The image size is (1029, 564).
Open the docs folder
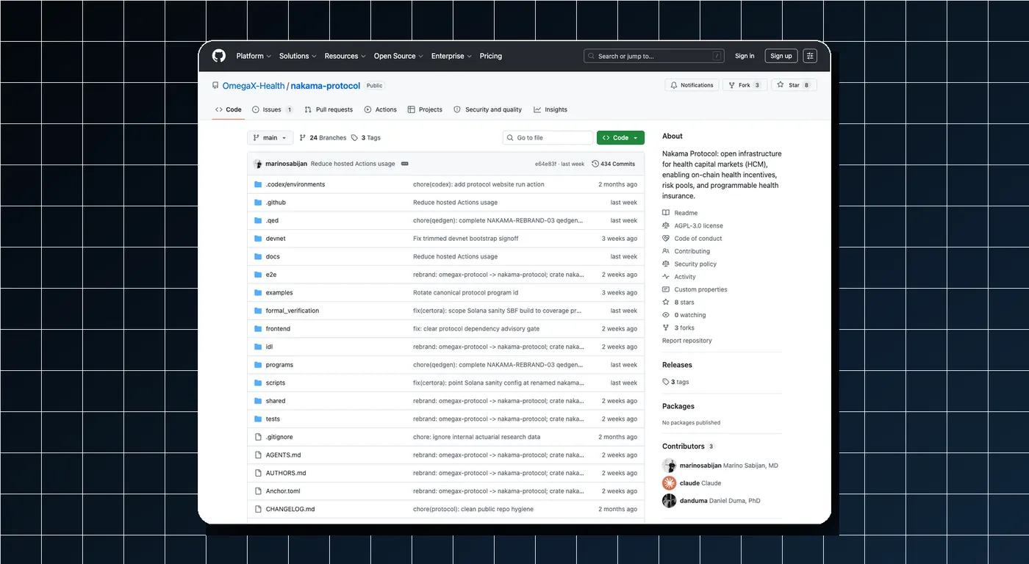[273, 256]
